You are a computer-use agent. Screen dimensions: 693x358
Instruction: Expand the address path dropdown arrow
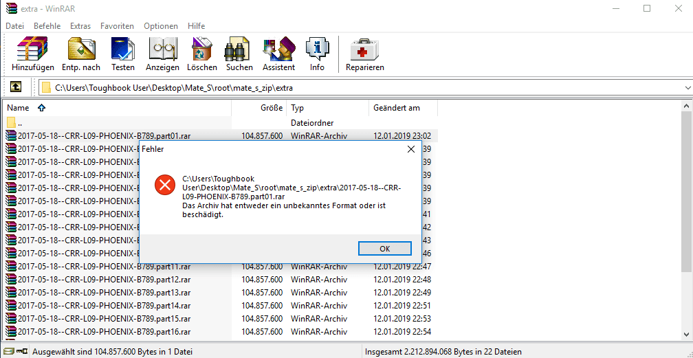(x=687, y=88)
